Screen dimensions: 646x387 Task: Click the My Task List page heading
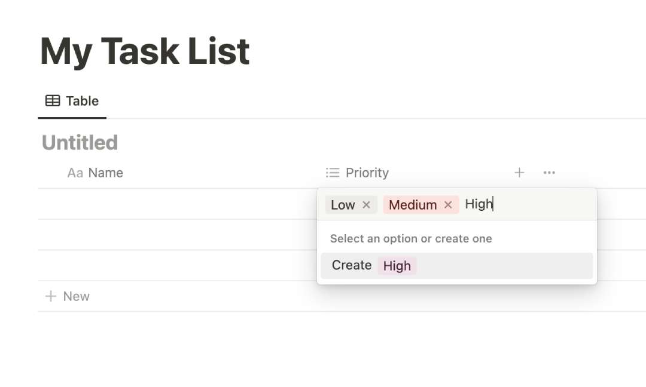(144, 51)
